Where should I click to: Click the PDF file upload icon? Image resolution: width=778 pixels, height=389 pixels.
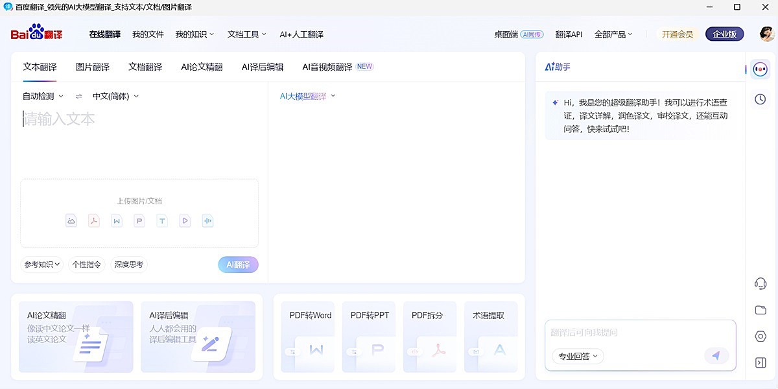93,220
